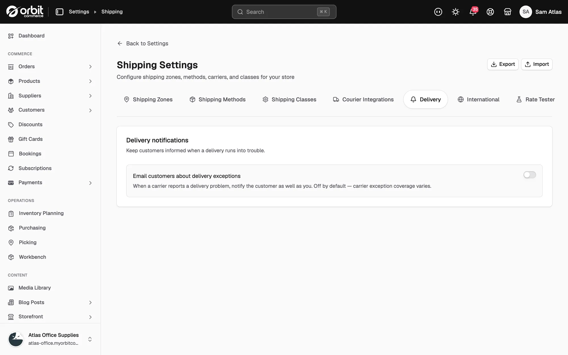Open Media Library in the sidebar
The width and height of the screenshot is (568, 355).
point(34,288)
